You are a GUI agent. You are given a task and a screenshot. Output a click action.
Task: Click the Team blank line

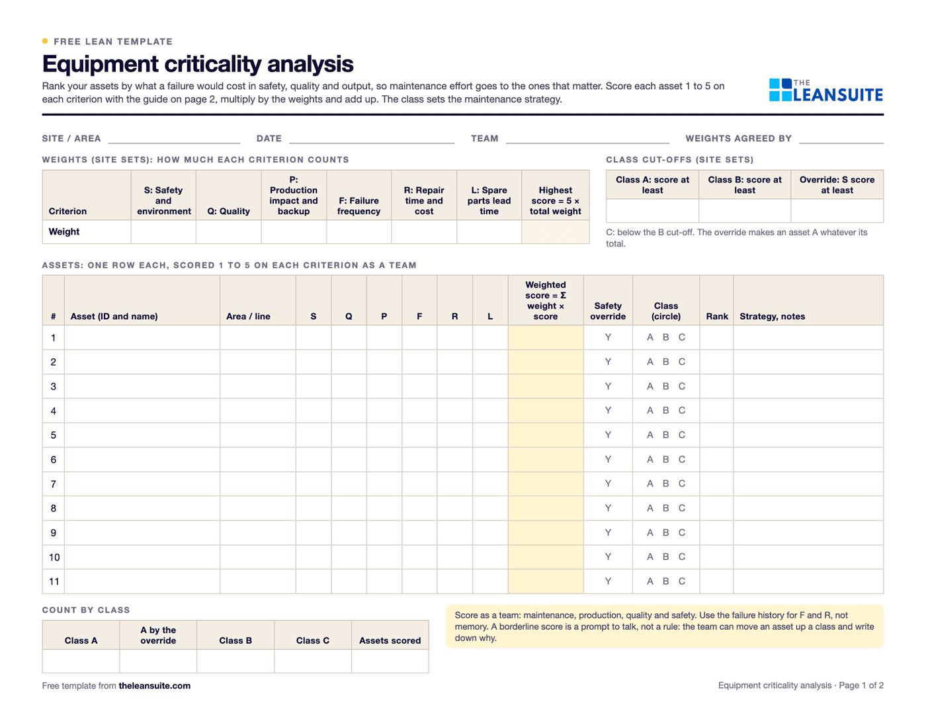(587, 139)
